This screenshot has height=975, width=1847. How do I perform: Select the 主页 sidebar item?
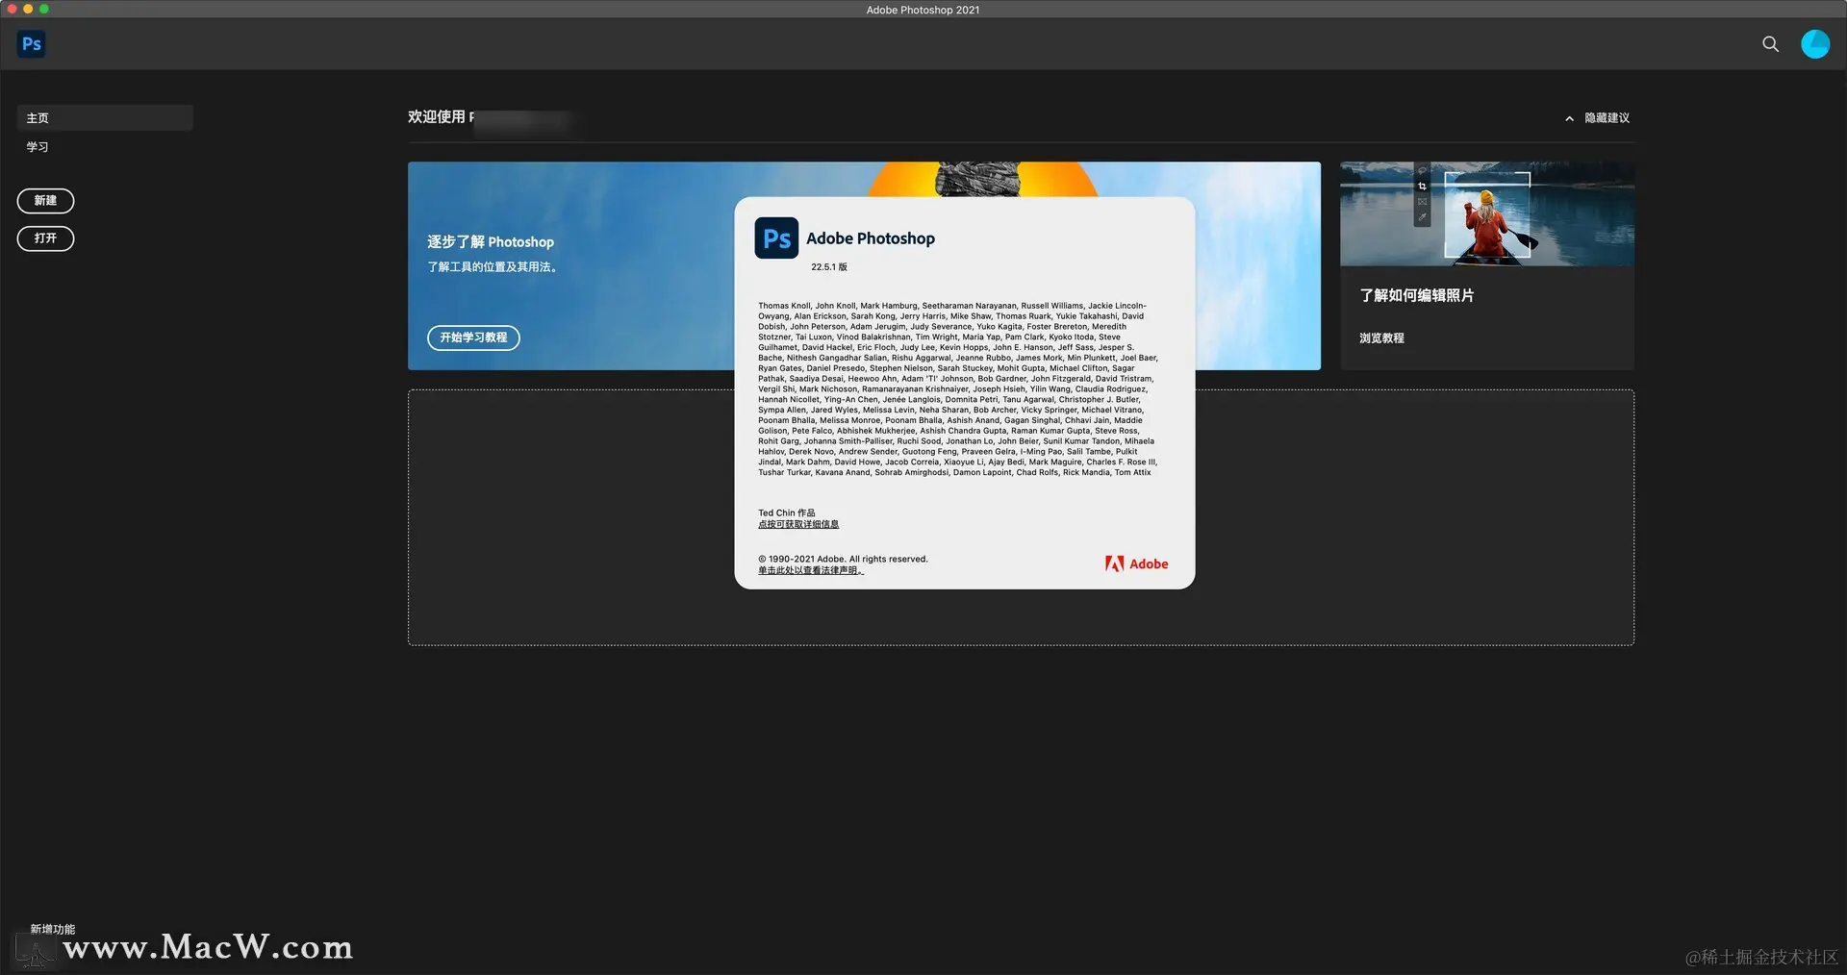105,118
